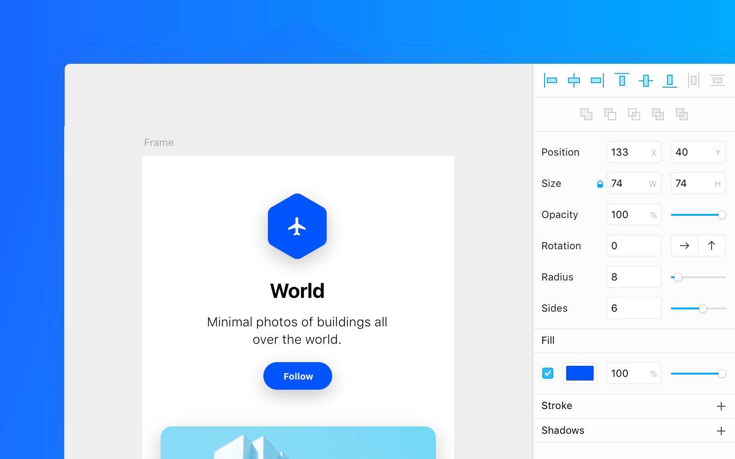735x459 pixels.
Task: Click the Shadows section header
Action: click(634, 431)
